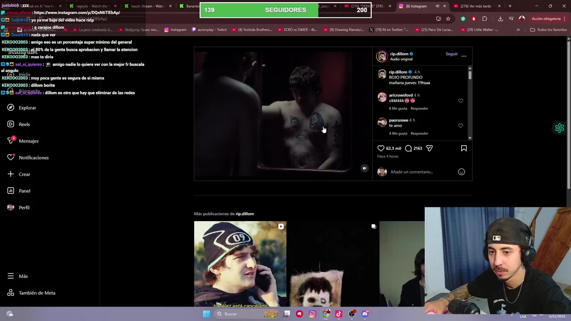Follow rip.dillom with Seguir
This screenshot has height=321, width=571.
click(451, 54)
